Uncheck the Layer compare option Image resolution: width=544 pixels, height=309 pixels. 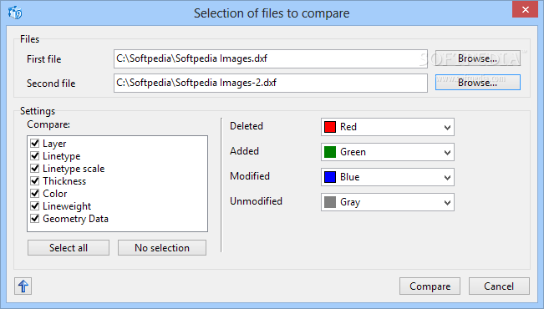tap(35, 144)
